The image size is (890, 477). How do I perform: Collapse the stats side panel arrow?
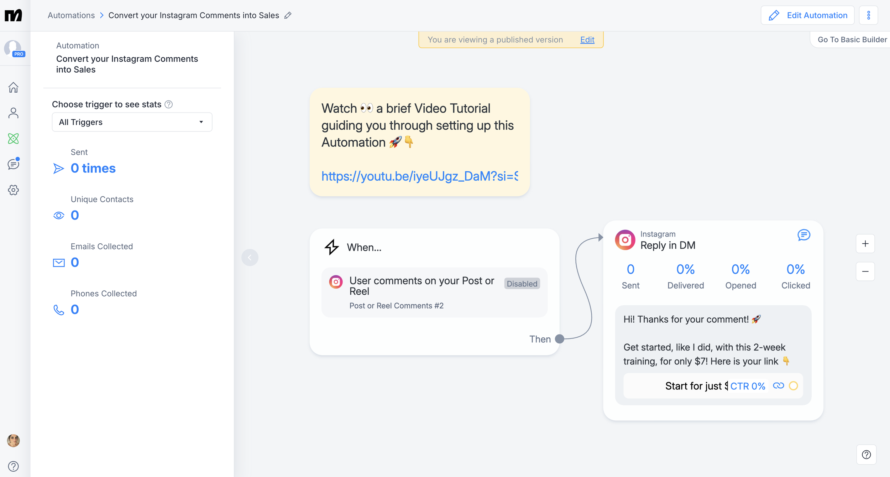250,257
